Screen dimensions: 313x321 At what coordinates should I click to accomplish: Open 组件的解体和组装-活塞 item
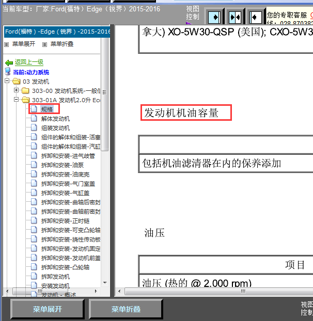[70, 137]
